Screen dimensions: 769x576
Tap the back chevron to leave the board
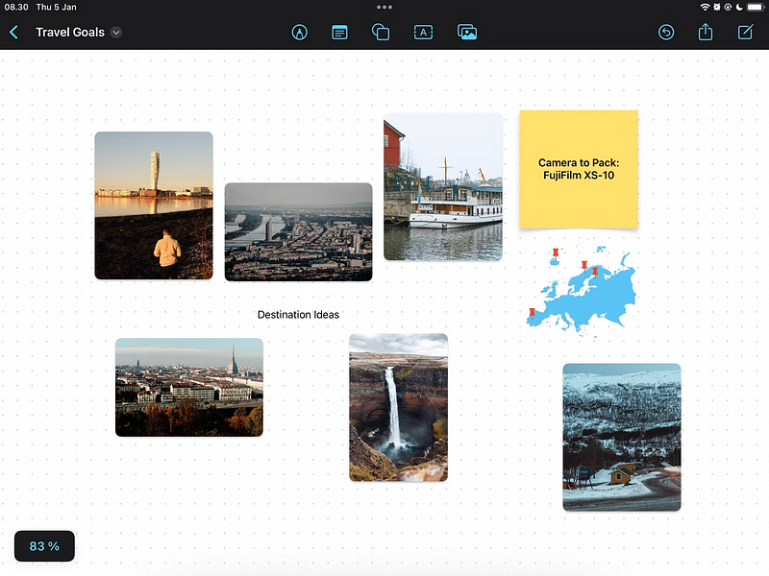click(13, 33)
